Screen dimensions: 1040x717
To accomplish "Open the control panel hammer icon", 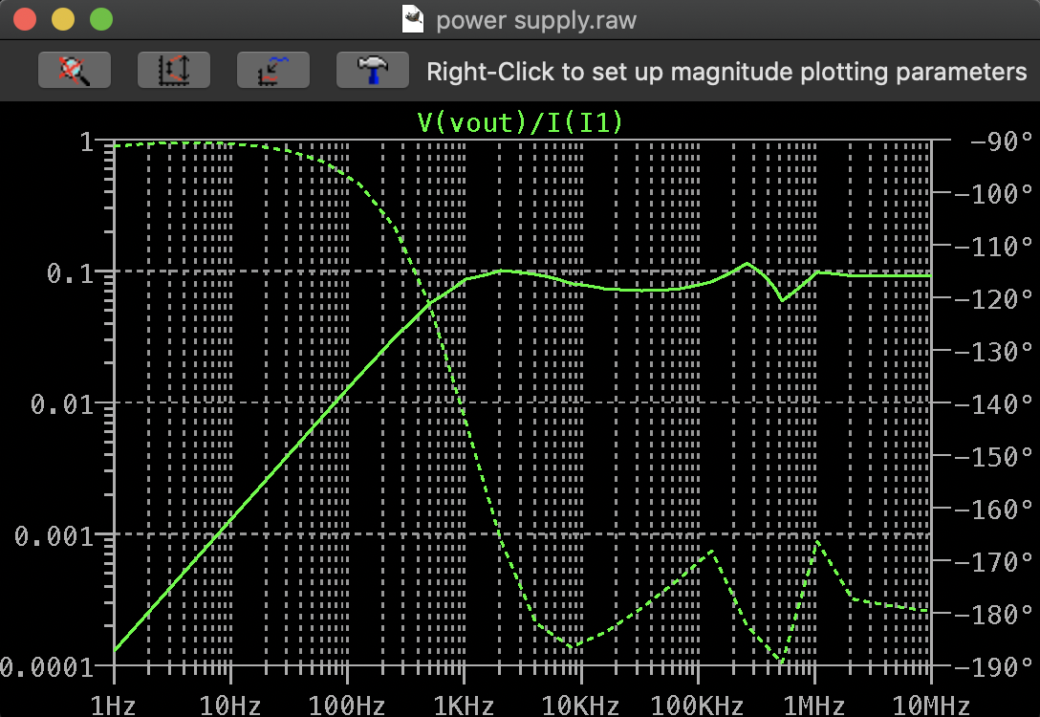I will click(373, 70).
